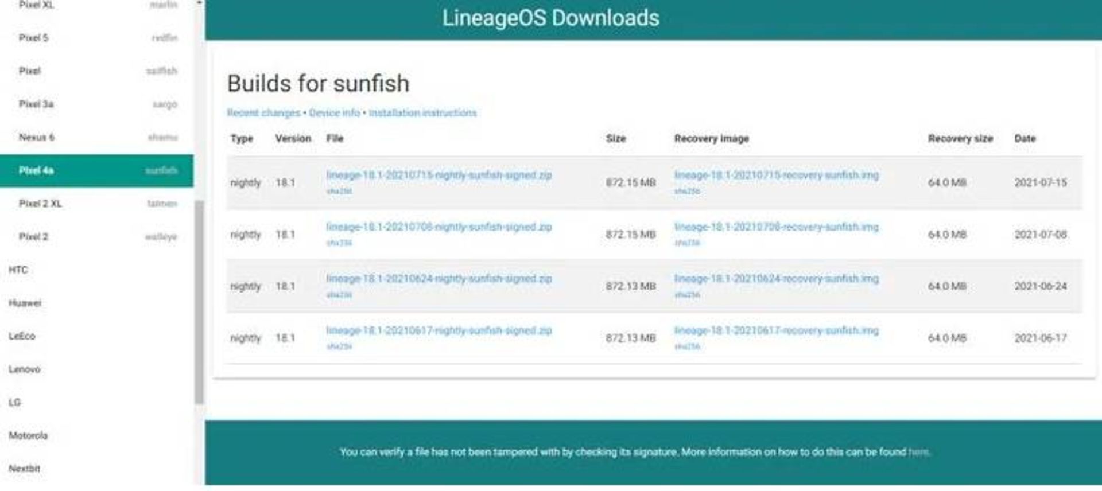Image resolution: width=1102 pixels, height=491 pixels.
Task: Open sha256 link under 20210624 nightly zip
Action: (339, 295)
